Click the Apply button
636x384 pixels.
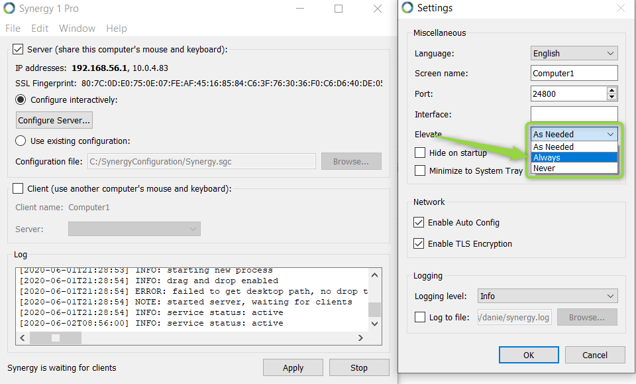point(293,368)
